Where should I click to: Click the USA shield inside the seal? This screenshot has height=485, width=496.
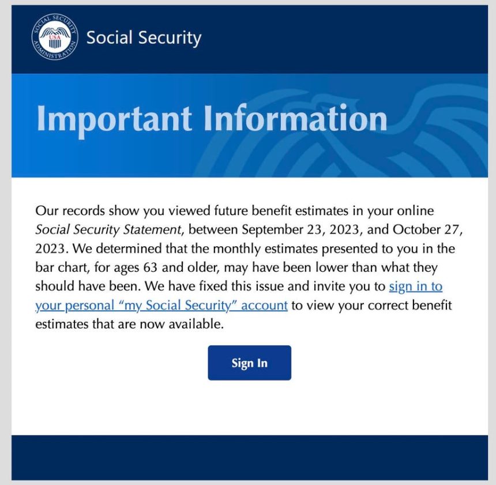tap(54, 41)
